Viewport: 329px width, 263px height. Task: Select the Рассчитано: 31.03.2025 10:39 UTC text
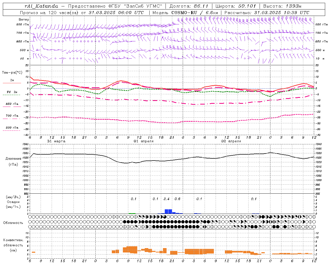[x=267, y=13]
